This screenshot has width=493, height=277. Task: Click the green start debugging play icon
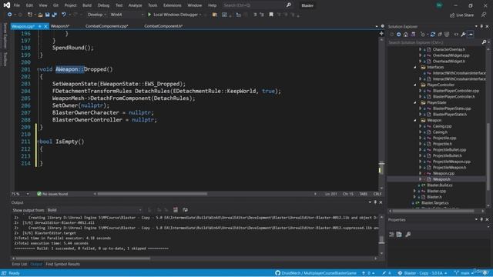149,15
